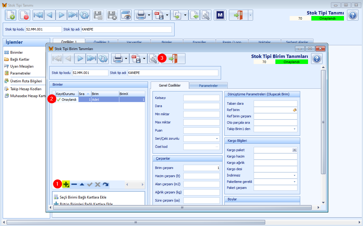Select the Genel Özellikler tab
The image size is (363, 226).
click(170, 85)
